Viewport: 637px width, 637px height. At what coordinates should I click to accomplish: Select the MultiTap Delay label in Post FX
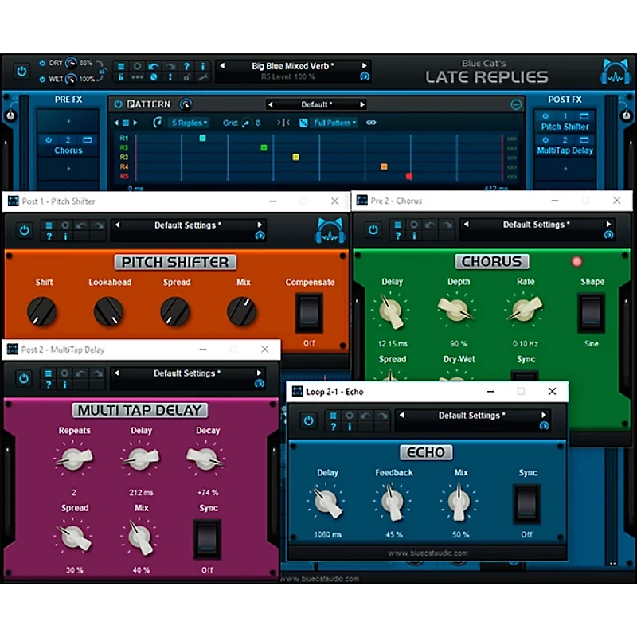coord(565,150)
